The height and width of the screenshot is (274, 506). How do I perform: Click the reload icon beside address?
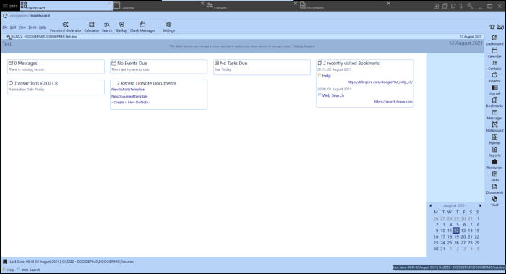point(5,15)
